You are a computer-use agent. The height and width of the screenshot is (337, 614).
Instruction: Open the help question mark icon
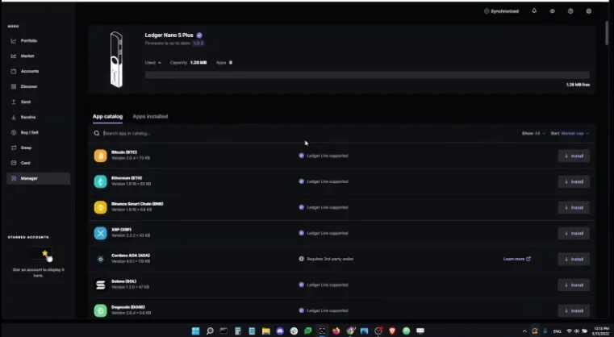570,11
